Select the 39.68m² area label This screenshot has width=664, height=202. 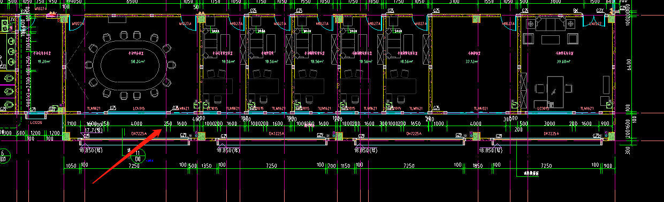563,61
